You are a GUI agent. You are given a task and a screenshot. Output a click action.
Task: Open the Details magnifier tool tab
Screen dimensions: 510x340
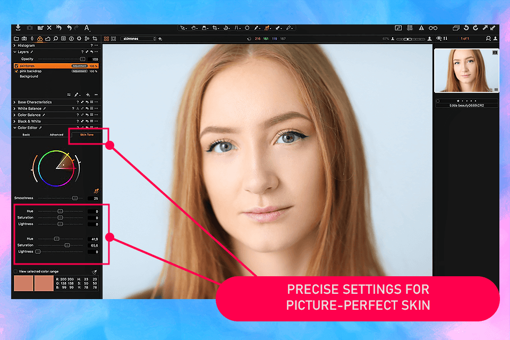pos(56,39)
